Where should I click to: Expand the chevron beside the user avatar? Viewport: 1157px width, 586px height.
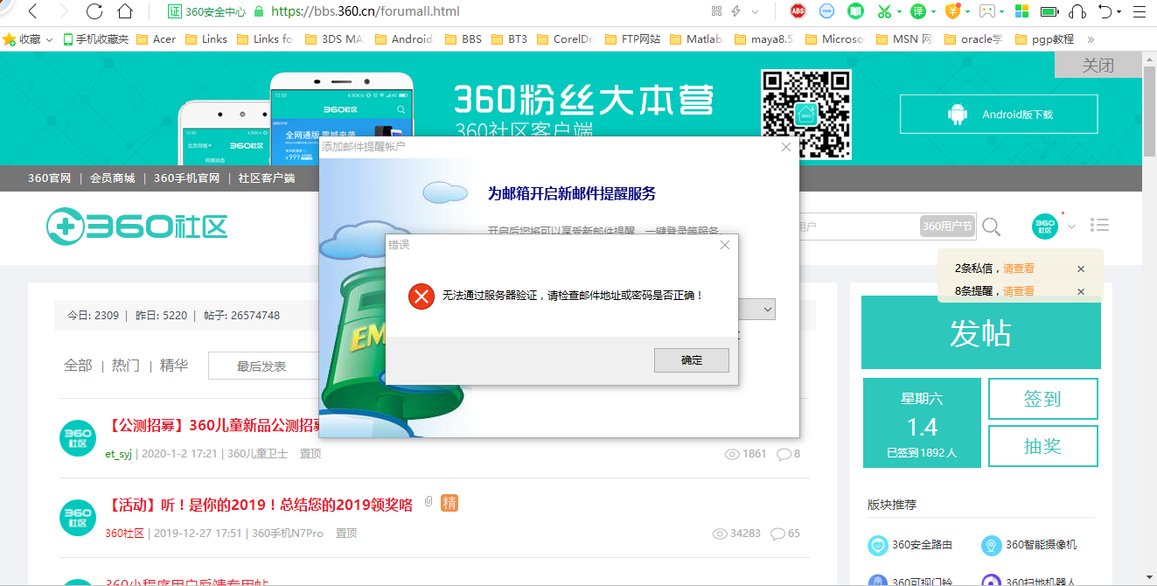(x=1071, y=227)
